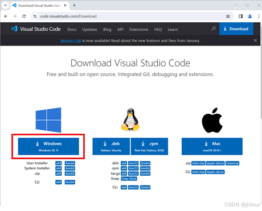Select Mac CLI Apple silicon
The image size is (262, 211).
click(215, 172)
